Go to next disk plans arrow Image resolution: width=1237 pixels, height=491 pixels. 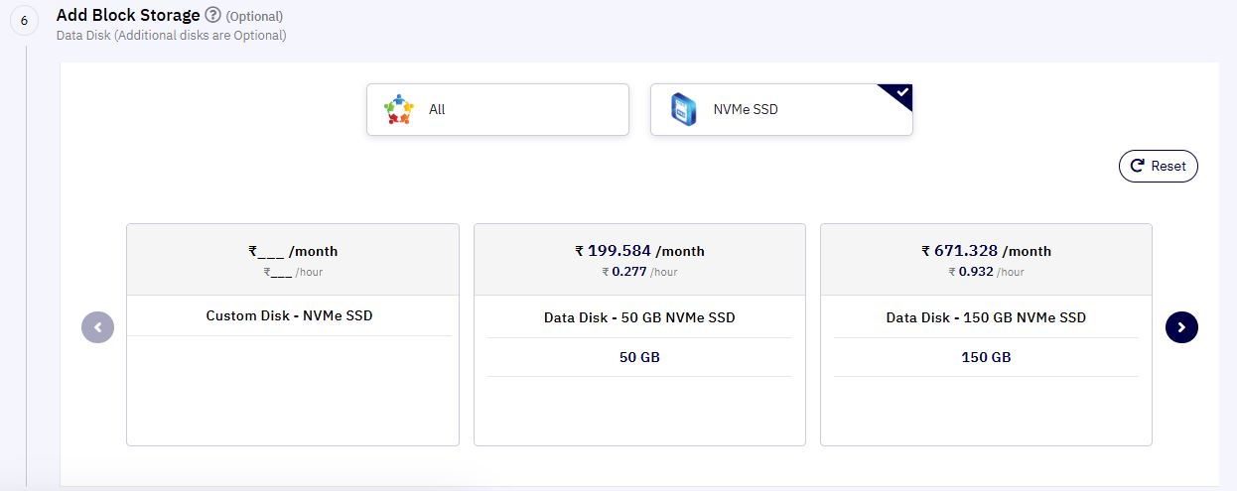click(x=1181, y=327)
